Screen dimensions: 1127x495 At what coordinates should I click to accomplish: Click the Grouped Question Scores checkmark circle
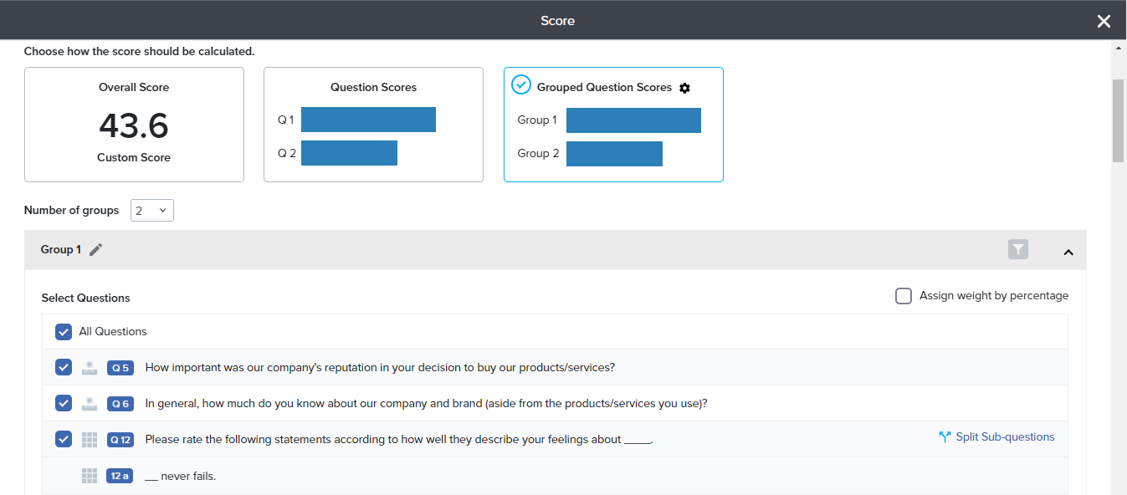(521, 85)
